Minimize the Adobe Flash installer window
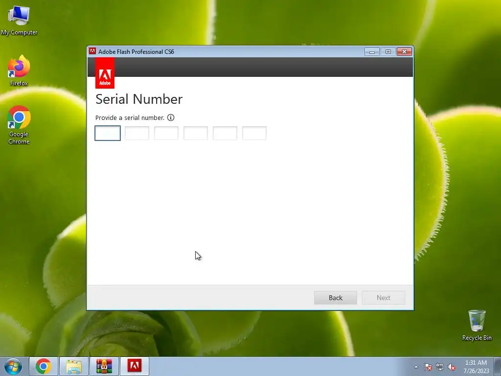Image resolution: width=501 pixels, height=376 pixels. tap(372, 52)
